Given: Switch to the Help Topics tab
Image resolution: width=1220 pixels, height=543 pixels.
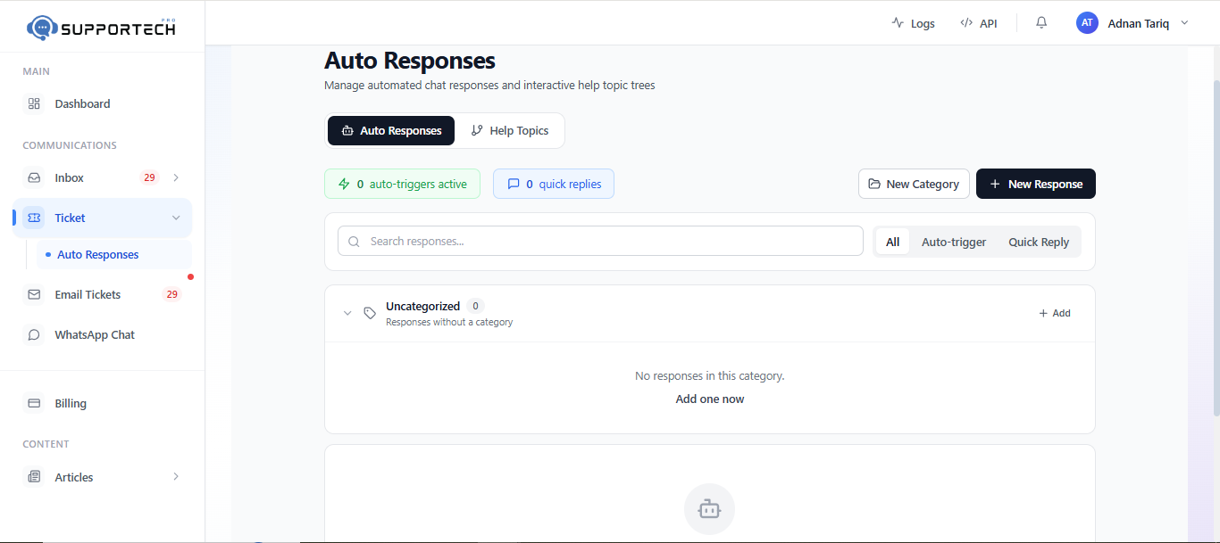Looking at the screenshot, I should coord(510,130).
